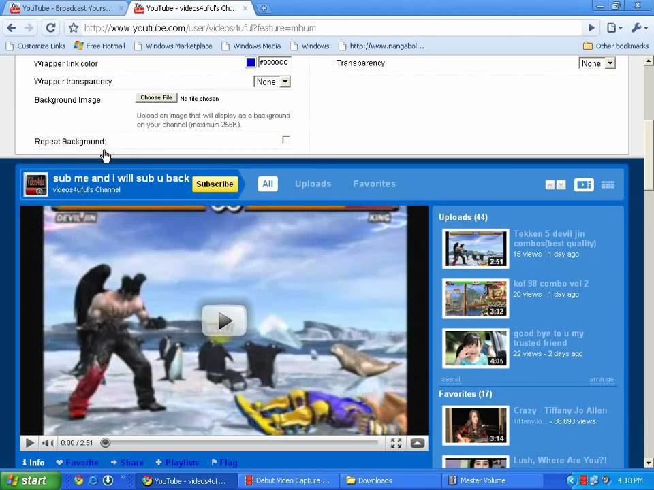
Task: Click the pop-up menu arrow on player
Action: [417, 443]
